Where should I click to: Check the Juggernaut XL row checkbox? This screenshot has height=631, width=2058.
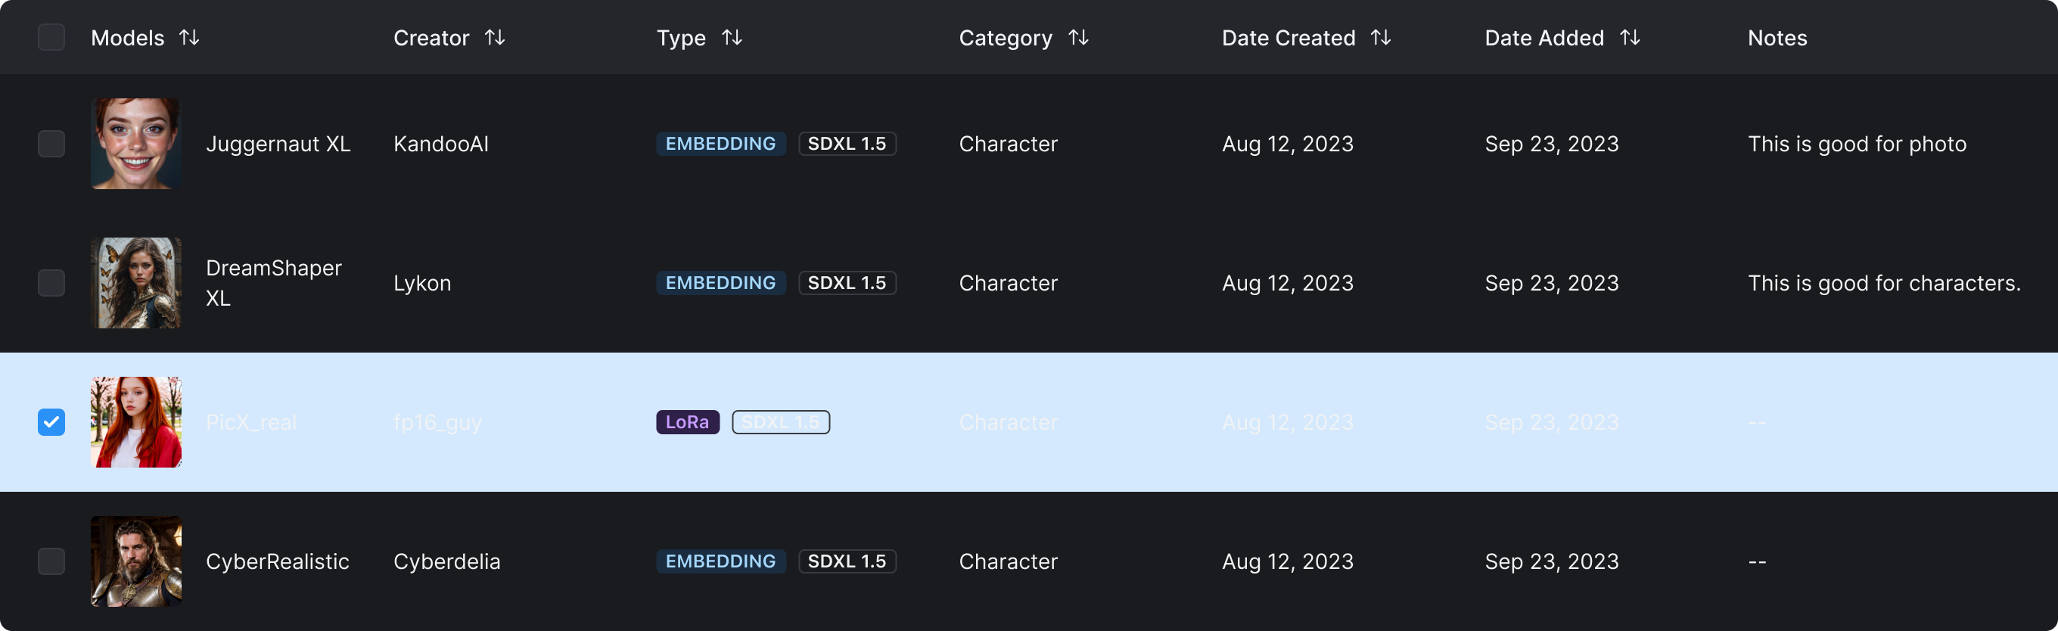coord(52,144)
